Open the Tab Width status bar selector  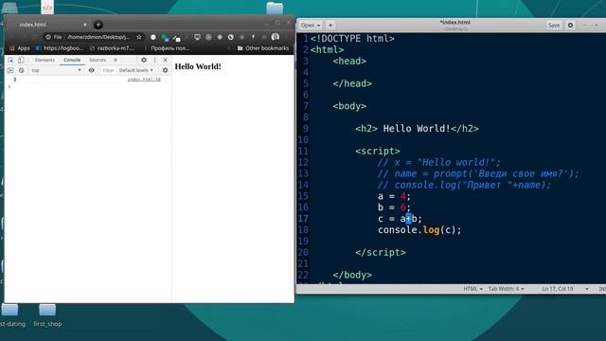click(506, 289)
